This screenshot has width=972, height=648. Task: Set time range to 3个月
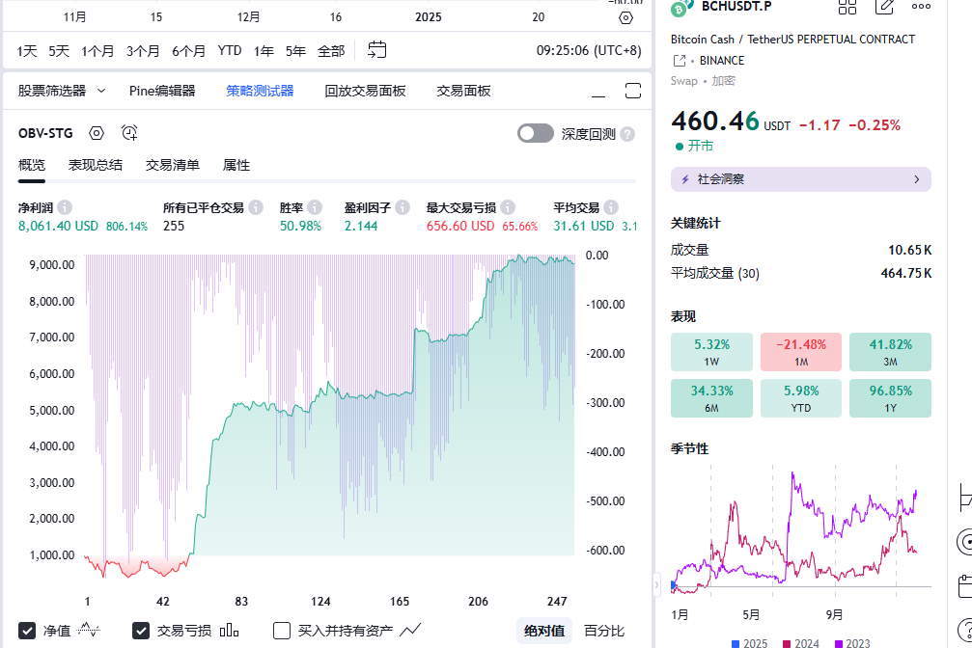point(143,50)
